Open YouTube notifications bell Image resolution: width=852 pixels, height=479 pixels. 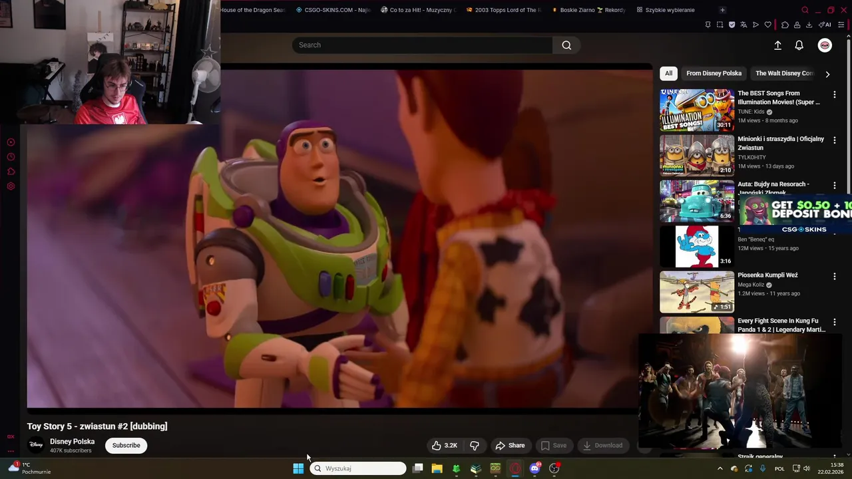point(799,45)
